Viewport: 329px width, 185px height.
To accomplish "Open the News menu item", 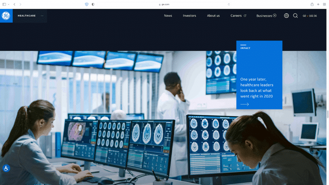I will pos(168,16).
